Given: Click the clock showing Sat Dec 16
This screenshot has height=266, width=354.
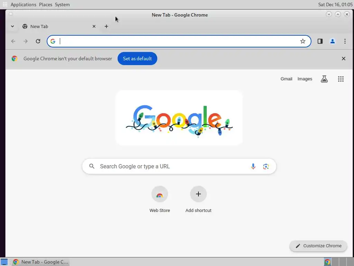Looking at the screenshot, I should (335, 5).
